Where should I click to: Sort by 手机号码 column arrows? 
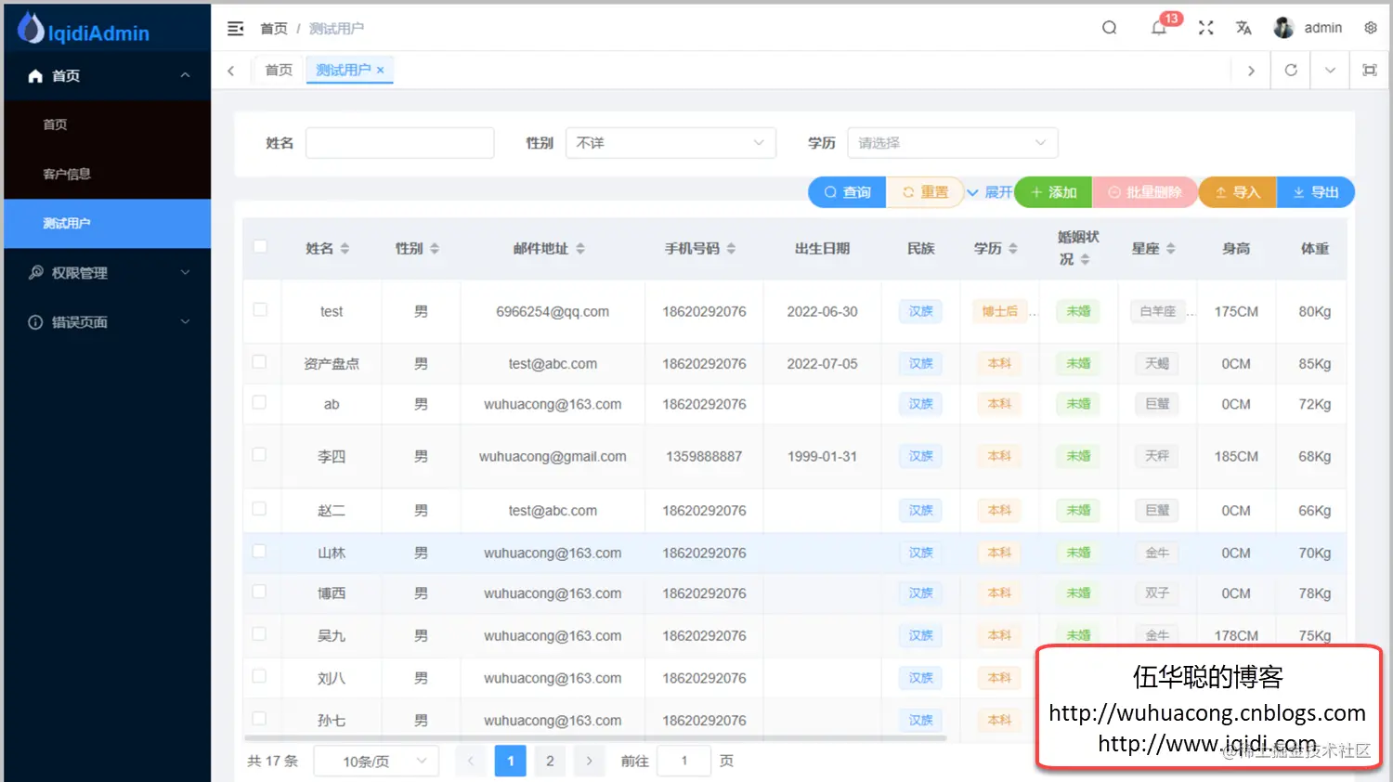pyautogui.click(x=731, y=248)
